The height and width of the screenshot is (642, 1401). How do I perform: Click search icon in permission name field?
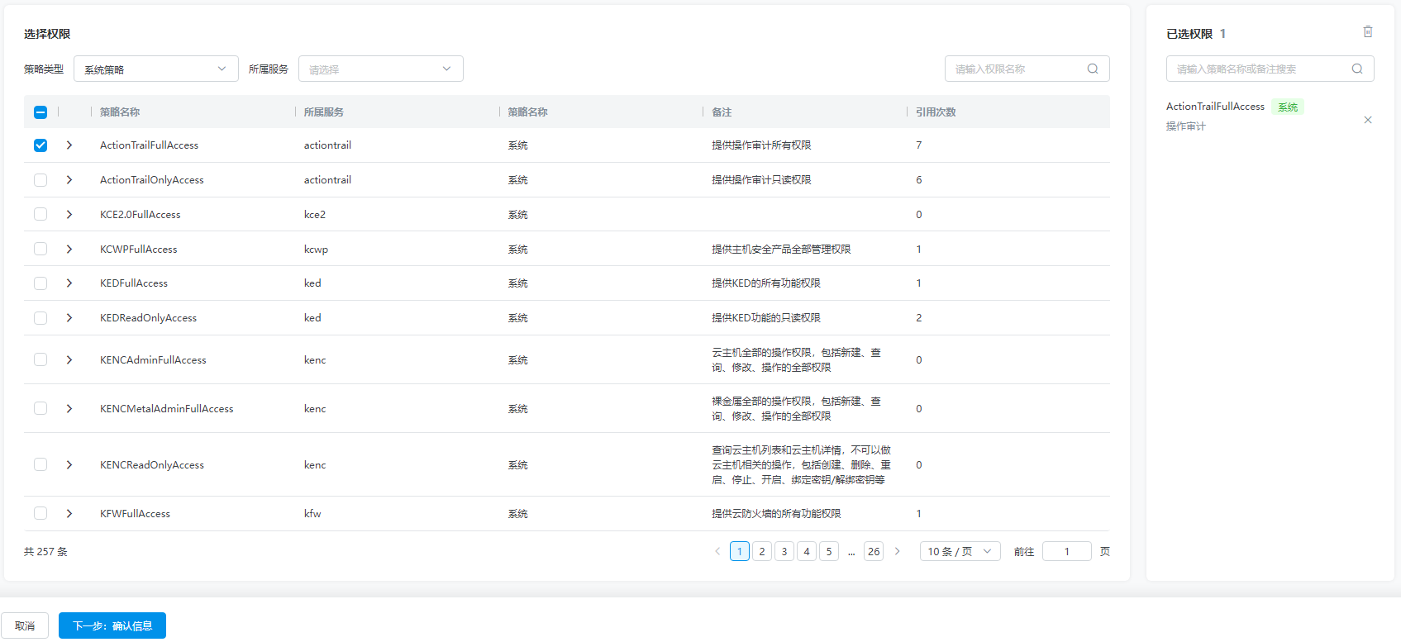click(1092, 69)
